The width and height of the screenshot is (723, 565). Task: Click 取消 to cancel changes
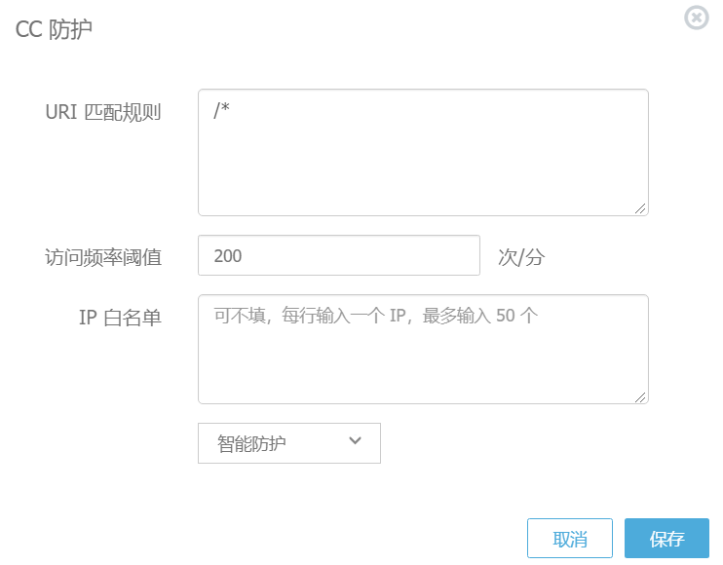click(x=569, y=539)
